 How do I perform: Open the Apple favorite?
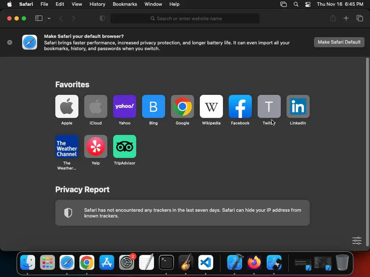pos(67,106)
